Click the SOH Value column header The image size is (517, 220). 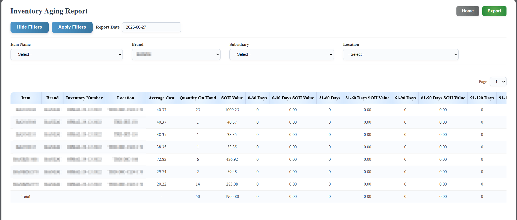point(232,98)
